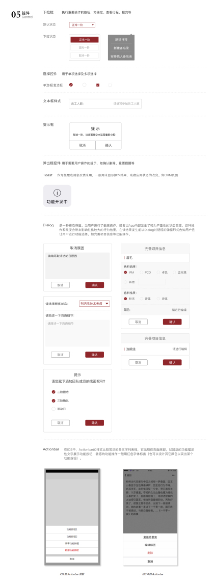
Task: Select 新建备忘录 in the gray popup menu
Action: [x=121, y=48]
